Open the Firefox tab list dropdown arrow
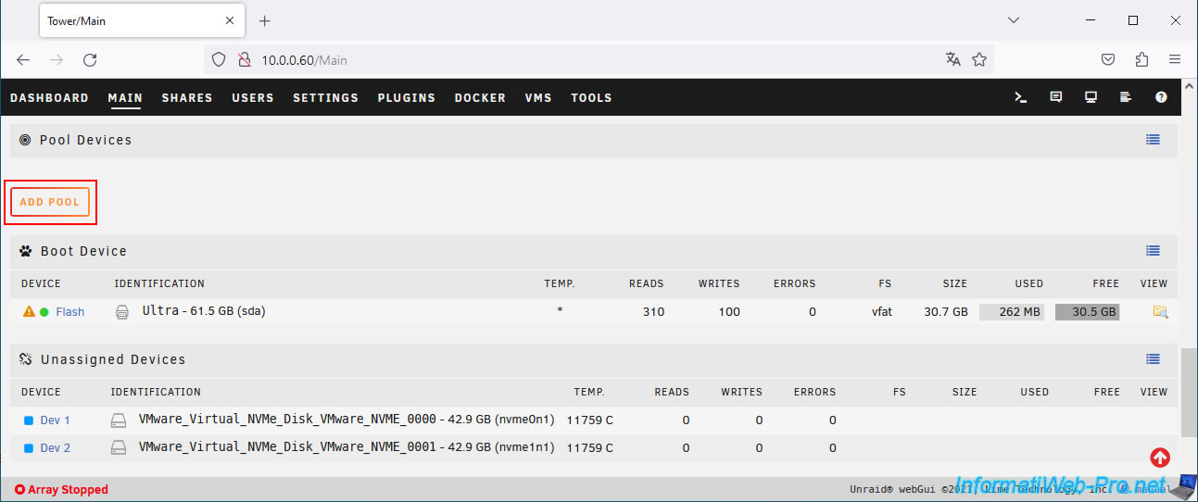 [1013, 20]
